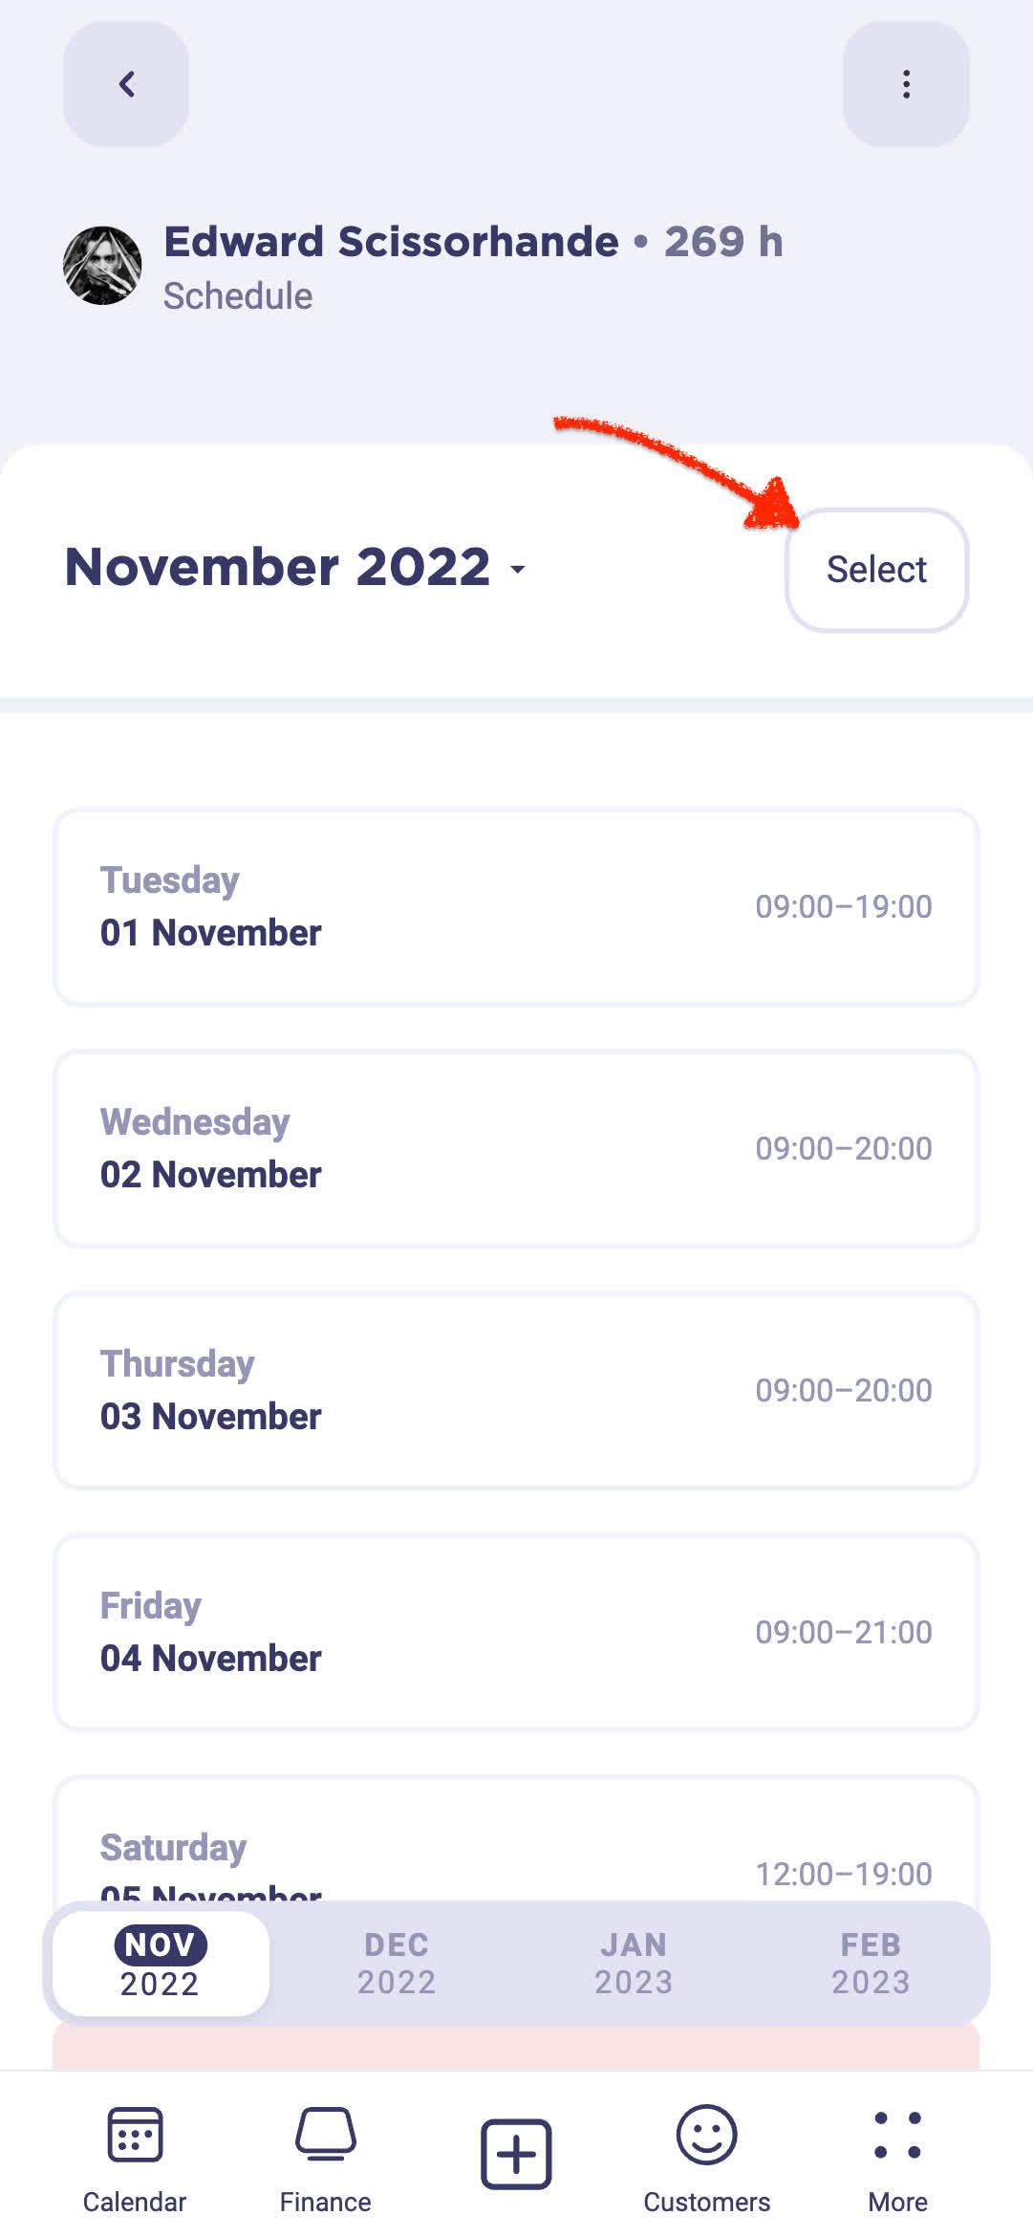The width and height of the screenshot is (1033, 2237).
Task: Open Thursday 03 November schedule entry
Action: coord(516,1390)
